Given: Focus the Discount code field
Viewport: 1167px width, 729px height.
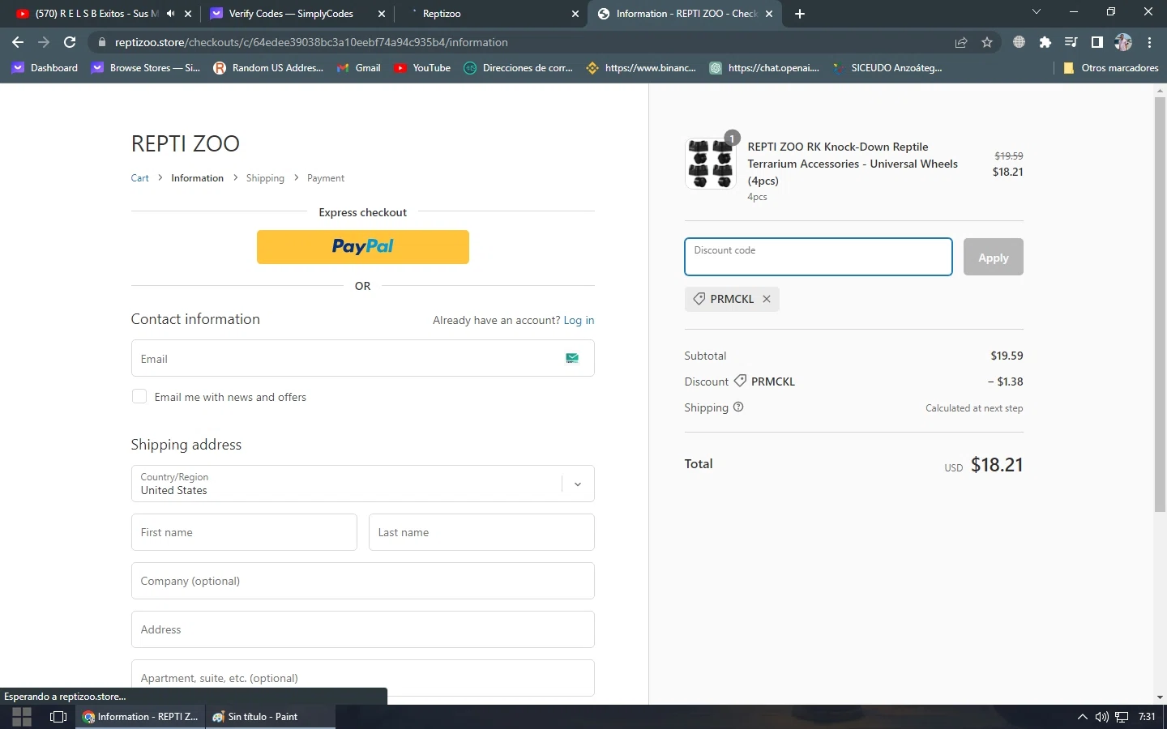Looking at the screenshot, I should [x=819, y=257].
